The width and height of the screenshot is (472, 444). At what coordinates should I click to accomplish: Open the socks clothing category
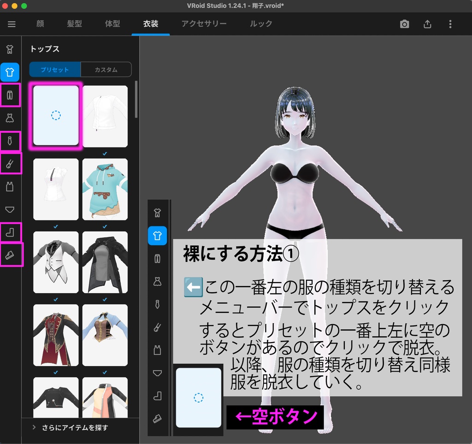pyautogui.click(x=10, y=233)
